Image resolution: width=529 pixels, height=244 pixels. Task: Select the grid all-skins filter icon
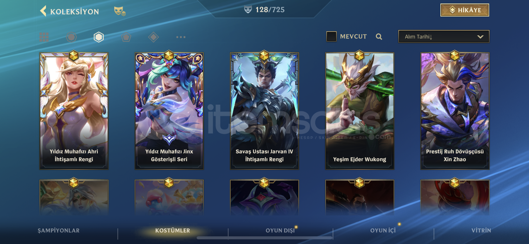44,37
